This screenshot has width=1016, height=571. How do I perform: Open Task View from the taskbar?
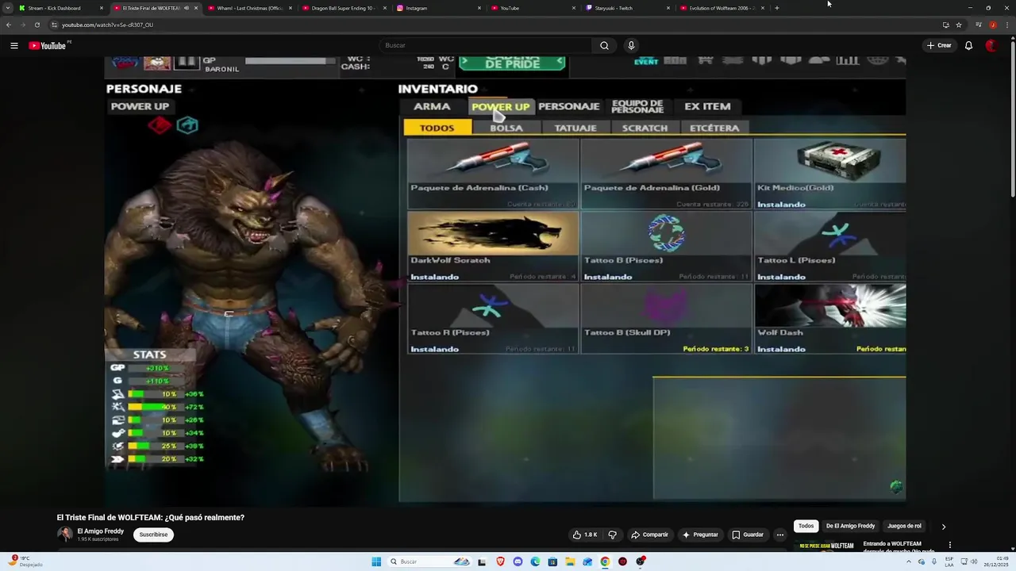[x=482, y=561]
